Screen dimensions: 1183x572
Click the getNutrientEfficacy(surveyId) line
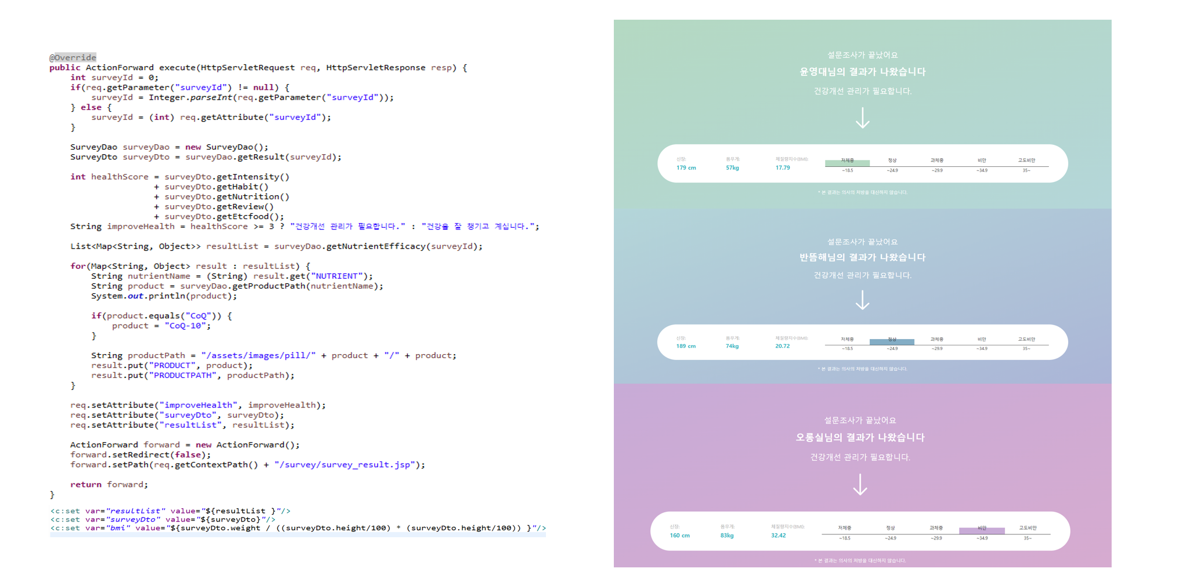[x=276, y=246]
